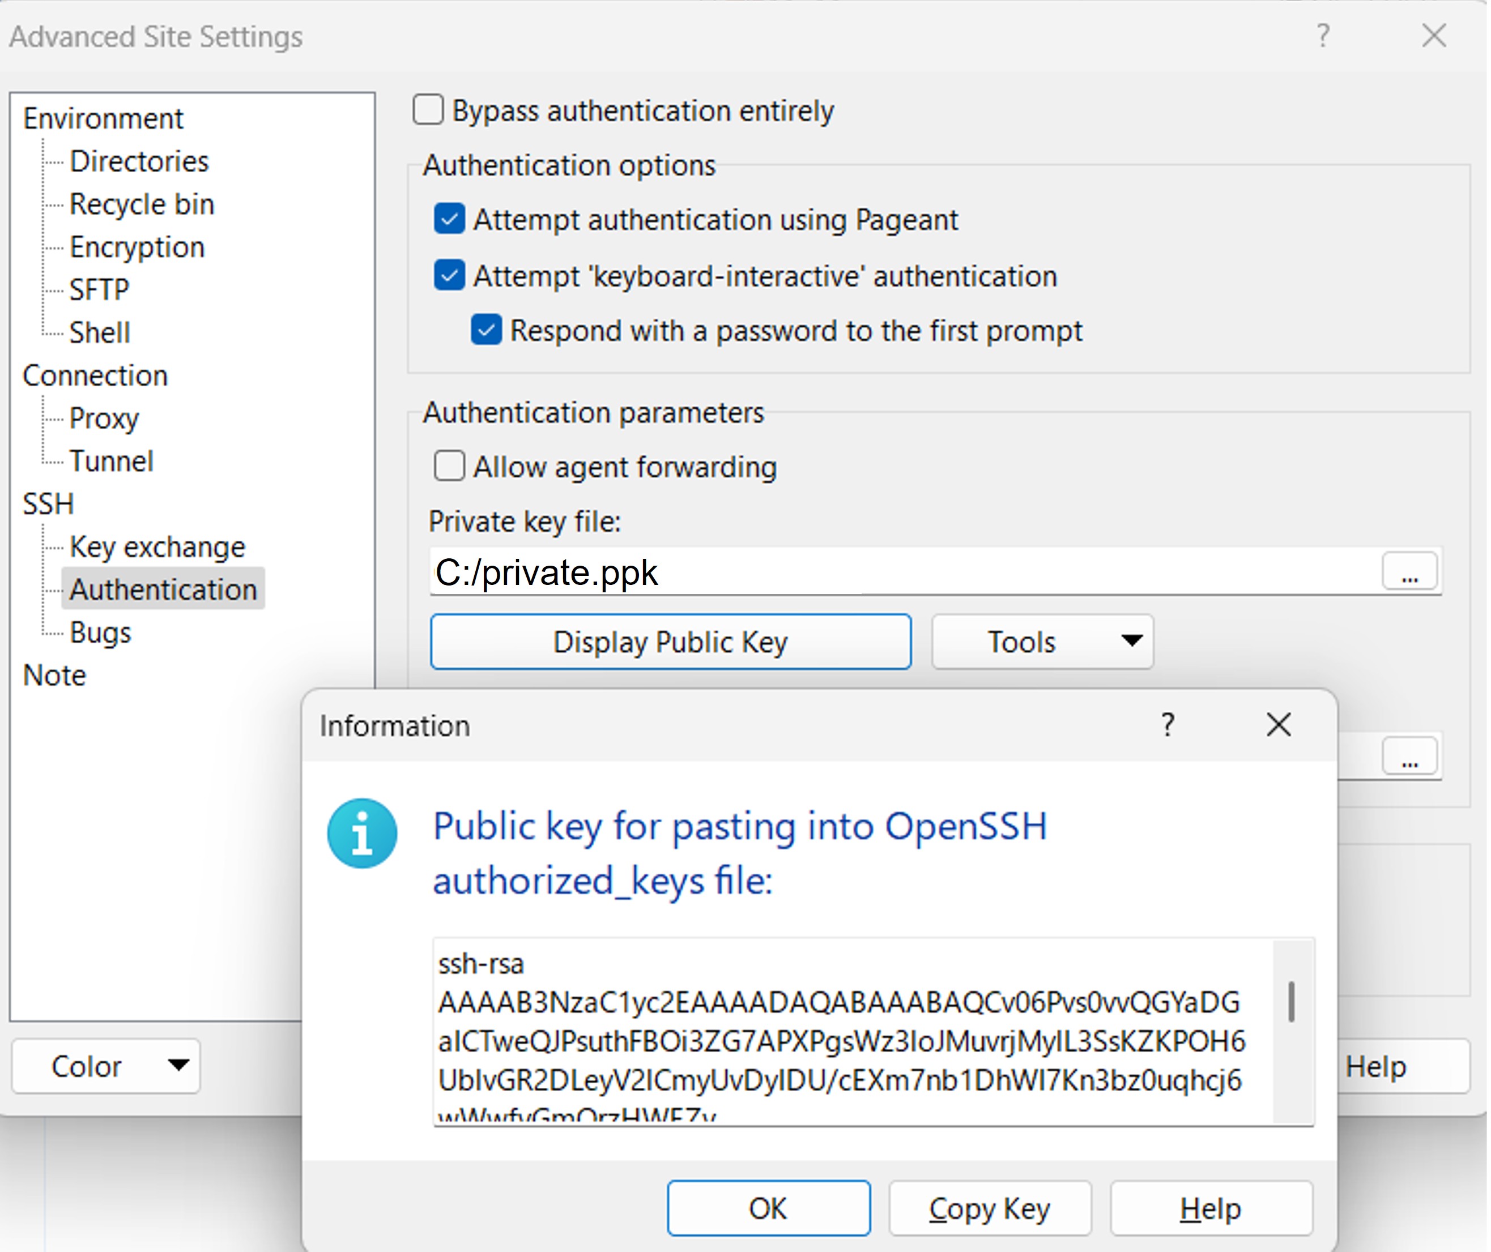The image size is (1491, 1252).
Task: Click the Copy Key button
Action: (x=990, y=1209)
